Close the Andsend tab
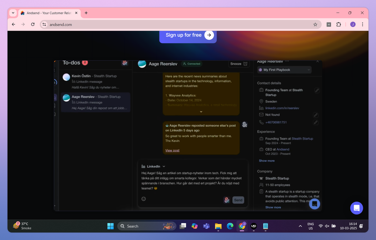 point(76,13)
